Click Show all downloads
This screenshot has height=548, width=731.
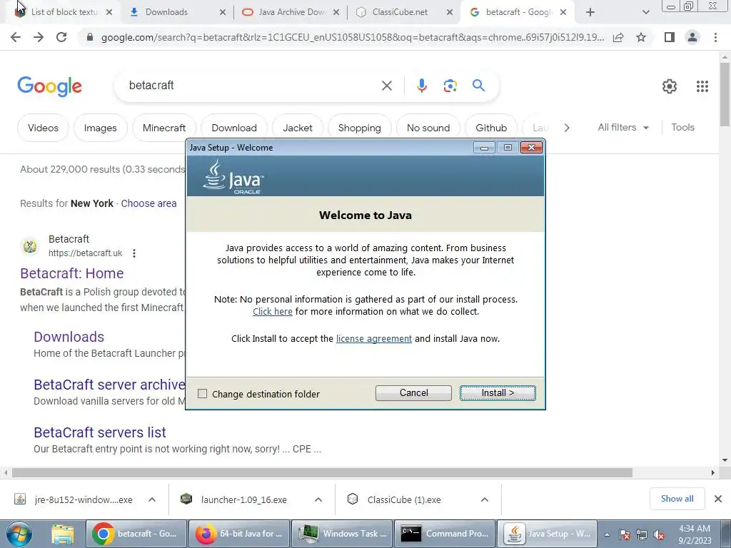(677, 499)
